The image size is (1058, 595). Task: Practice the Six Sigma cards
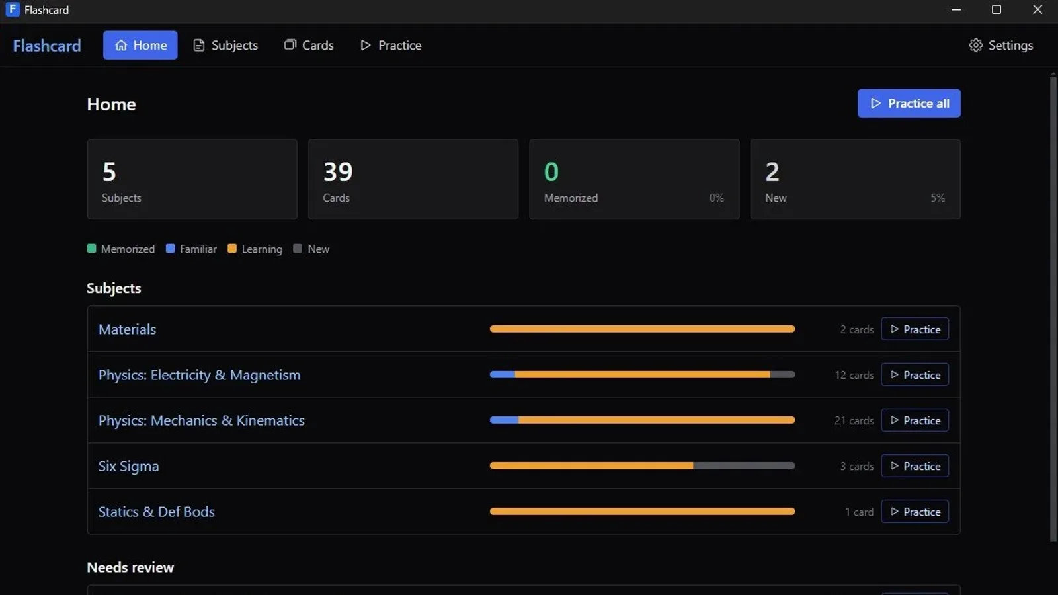[x=915, y=466]
